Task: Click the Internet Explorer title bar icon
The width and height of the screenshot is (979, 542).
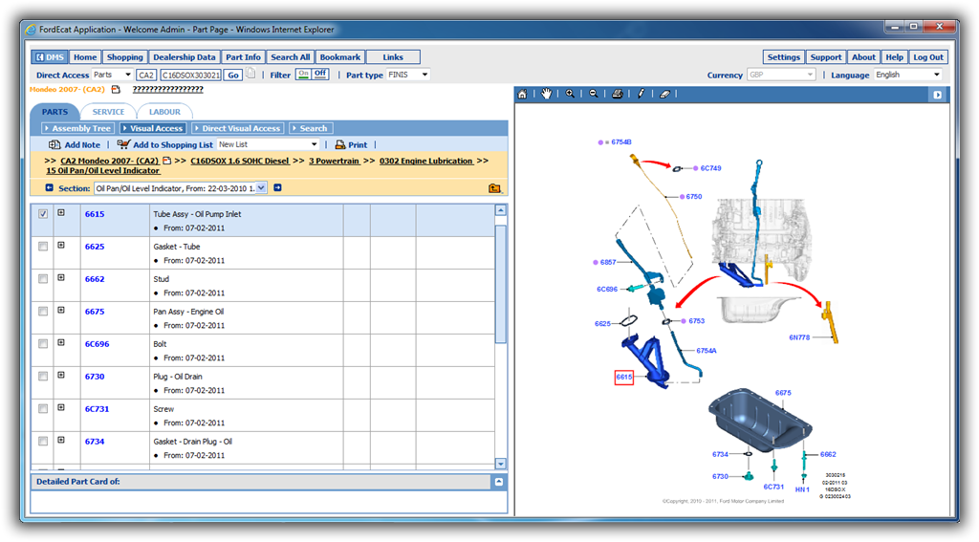Action: (x=30, y=30)
